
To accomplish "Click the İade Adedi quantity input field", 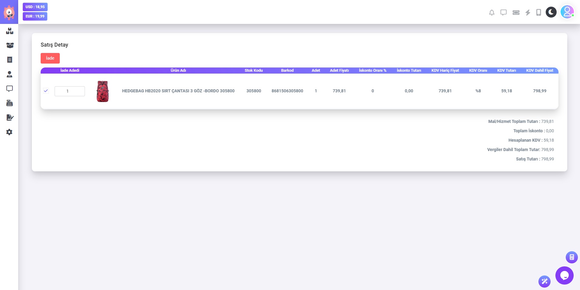I will point(69,91).
